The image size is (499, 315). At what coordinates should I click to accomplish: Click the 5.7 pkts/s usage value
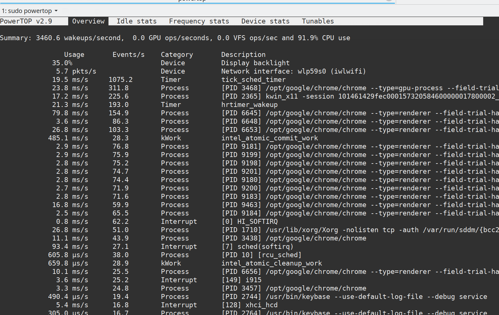pos(76,71)
